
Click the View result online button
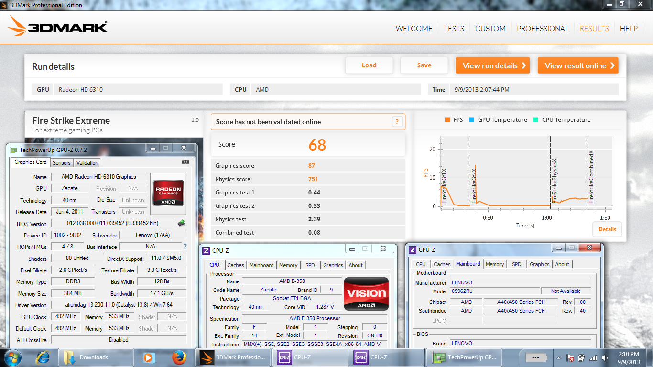pos(578,65)
